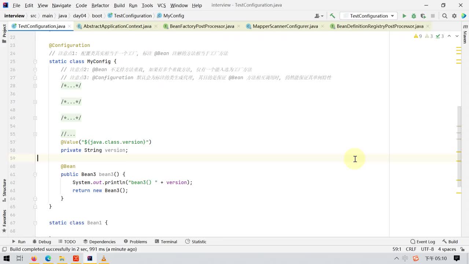Viewport: 469px width, 264px height.
Task: Run with coverage icon in toolbar
Action: click(423, 16)
